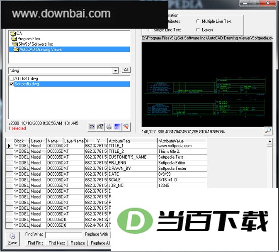Click the 'Softpedia Test' value cell

coord(182,157)
